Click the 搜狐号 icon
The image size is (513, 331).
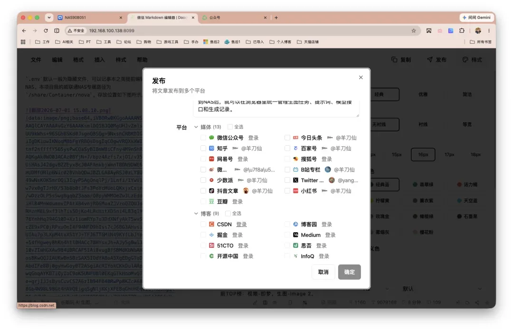(295, 159)
